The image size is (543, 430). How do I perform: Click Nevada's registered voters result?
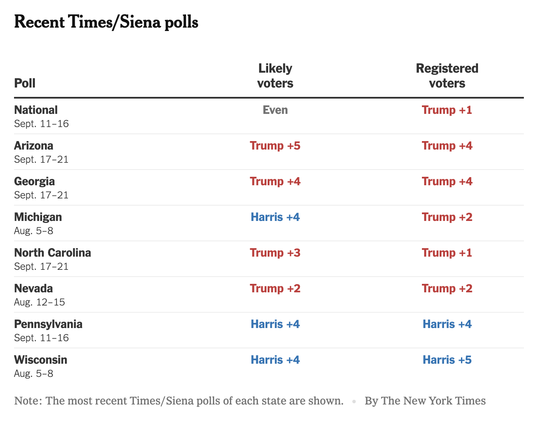pyautogui.click(x=447, y=289)
